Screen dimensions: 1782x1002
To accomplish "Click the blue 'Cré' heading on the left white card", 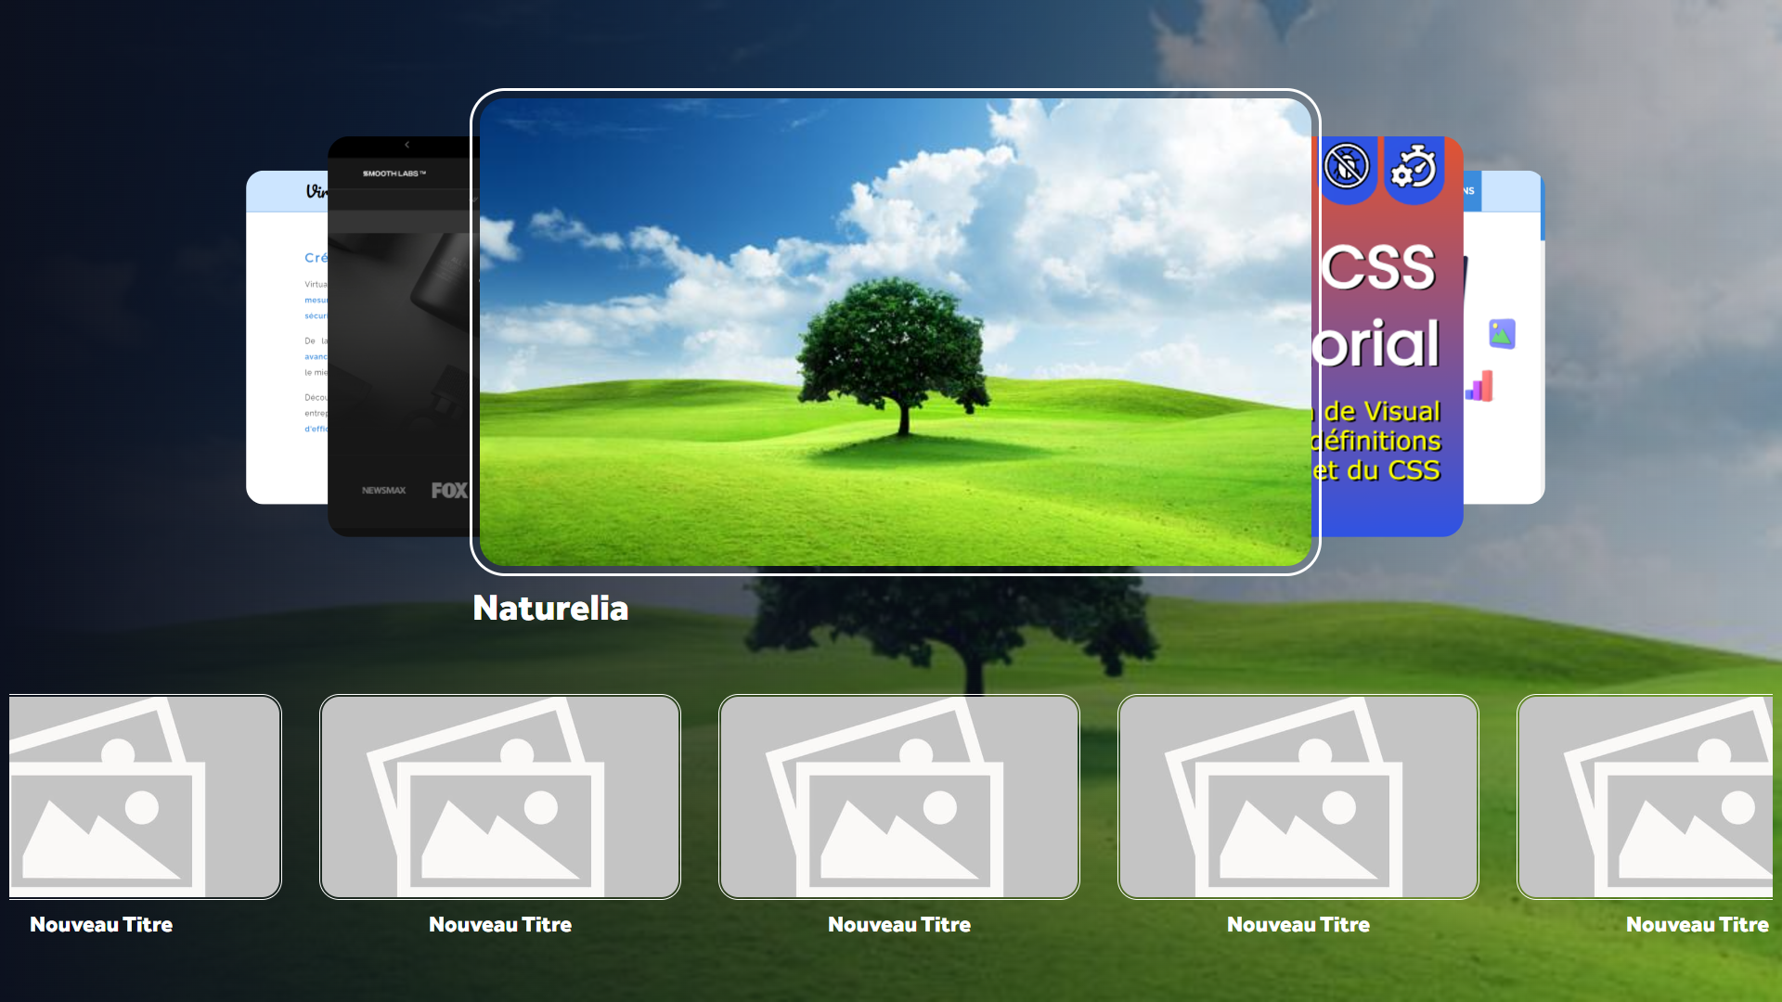I will pyautogui.click(x=316, y=258).
